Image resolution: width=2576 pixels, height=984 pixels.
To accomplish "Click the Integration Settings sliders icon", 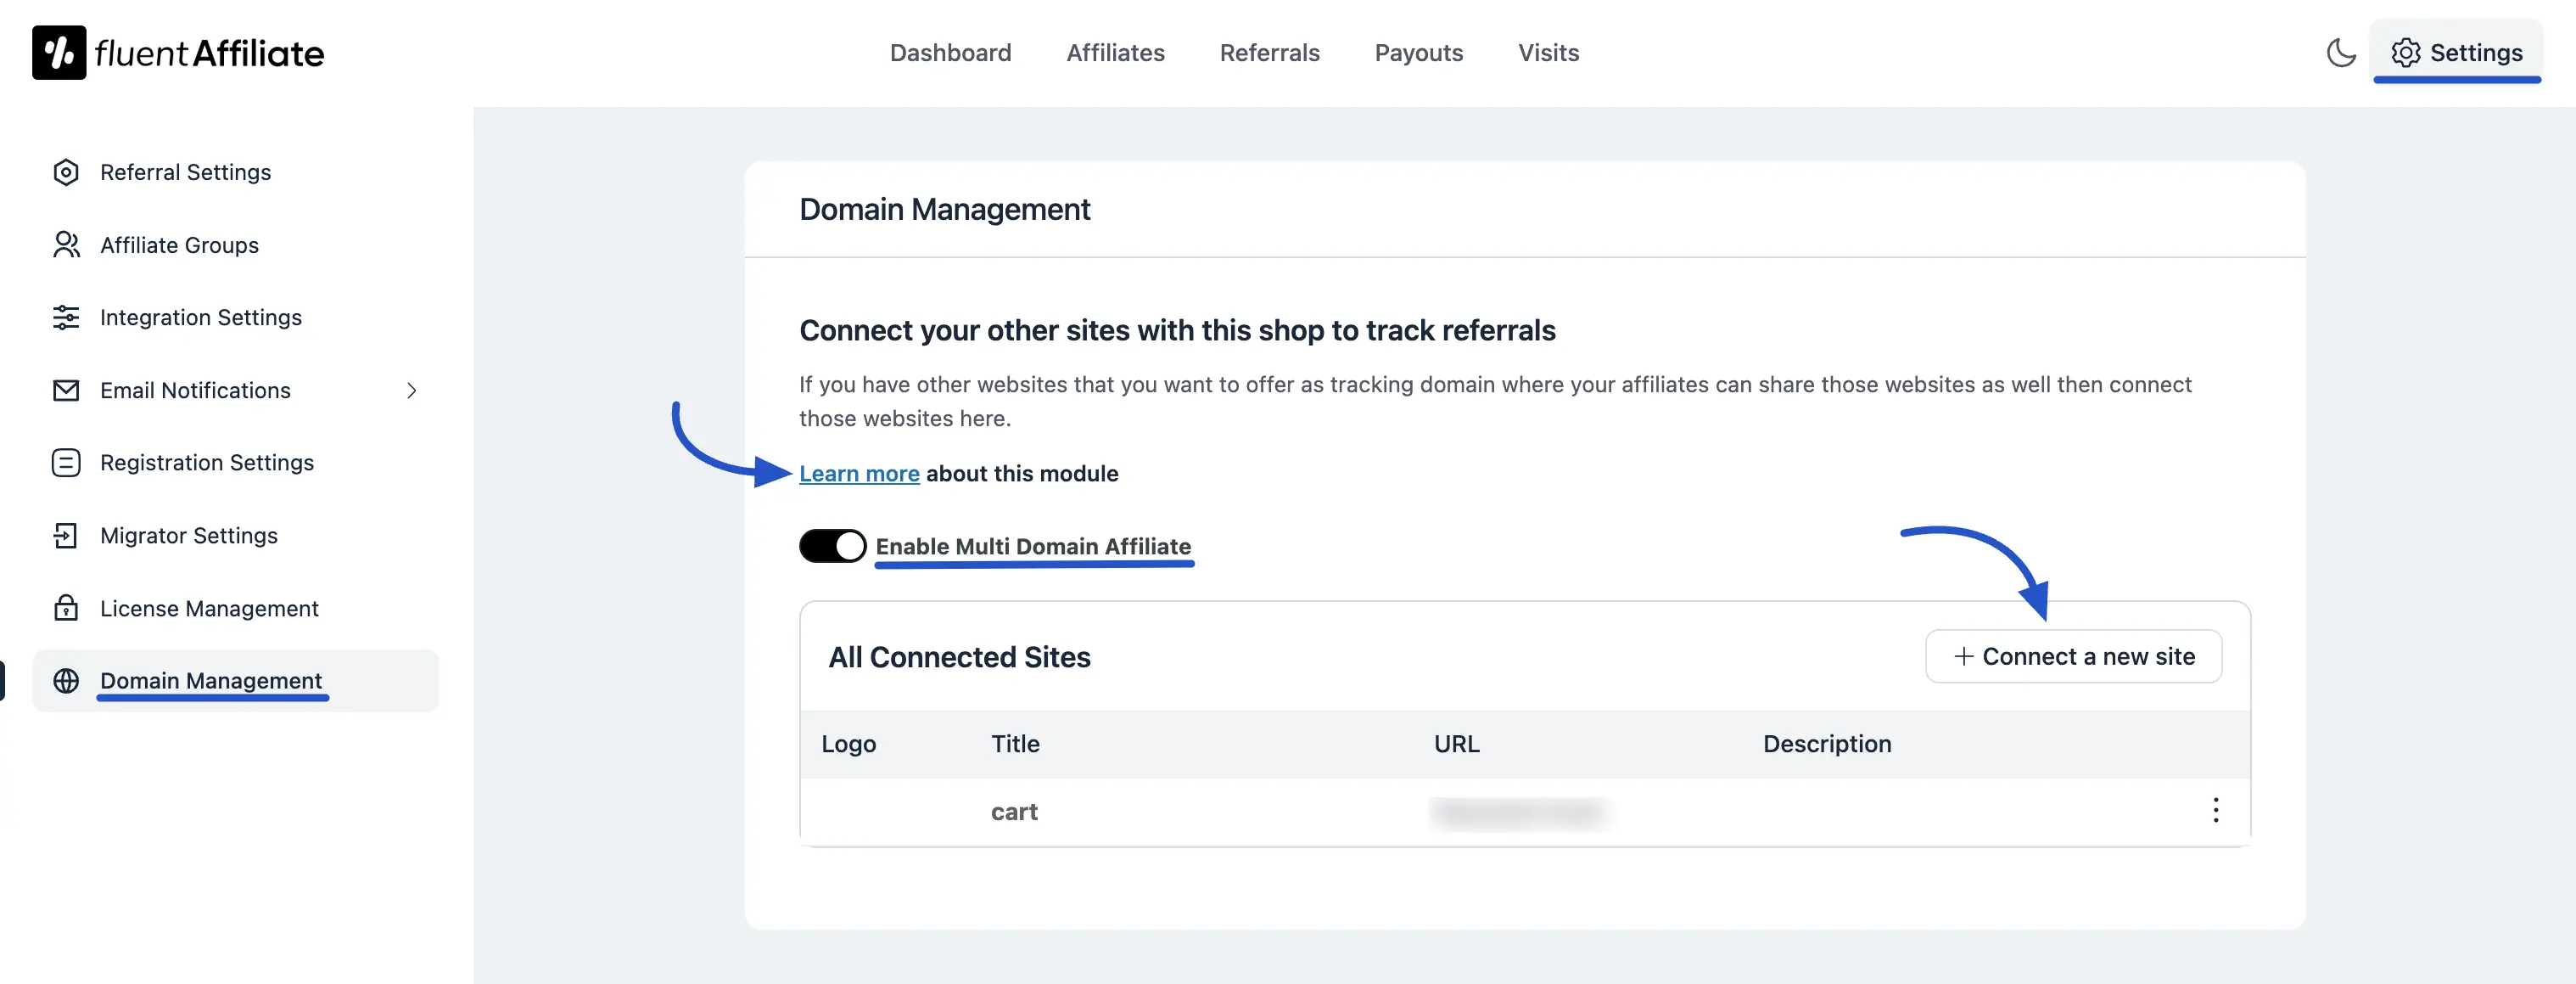I will point(66,318).
